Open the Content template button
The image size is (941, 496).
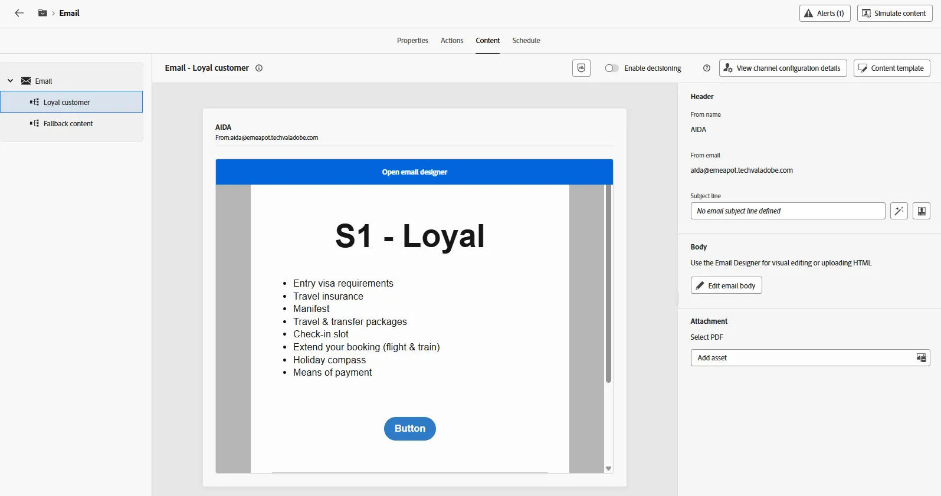coord(892,68)
